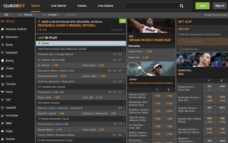Click the Ice Hockey stick icon
Image resolution: width=228 pixels, height=143 pixels.
coord(3,115)
